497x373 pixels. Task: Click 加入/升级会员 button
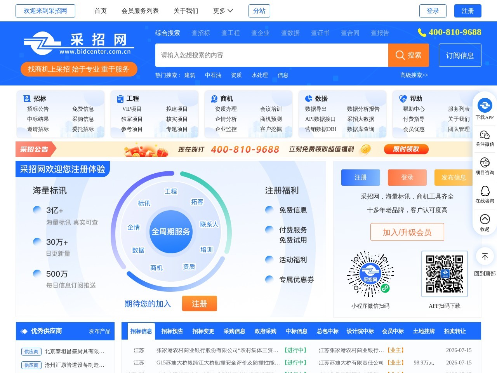(x=407, y=232)
